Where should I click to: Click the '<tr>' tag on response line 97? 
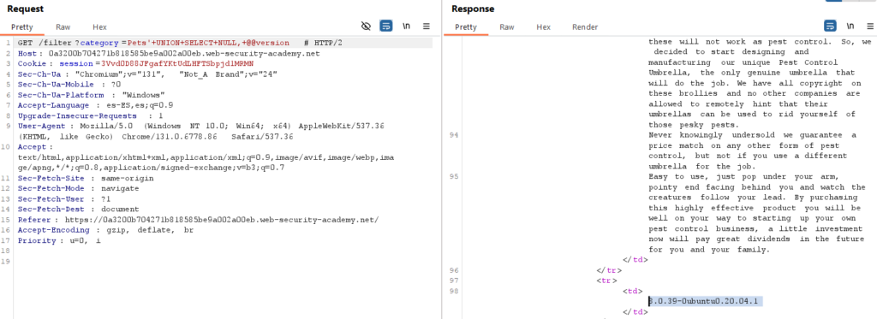point(607,281)
